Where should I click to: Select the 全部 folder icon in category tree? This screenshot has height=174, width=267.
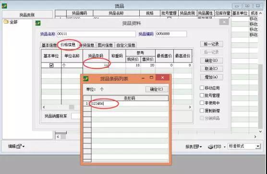(x=6, y=22)
